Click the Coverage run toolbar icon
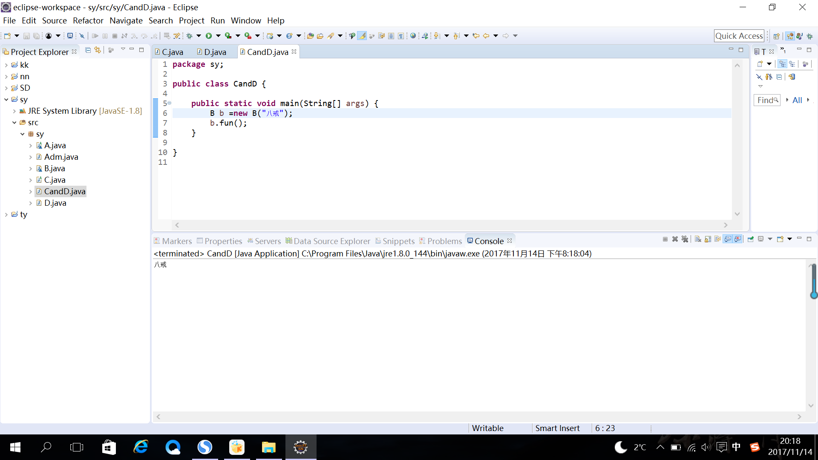818x460 pixels. (x=228, y=36)
